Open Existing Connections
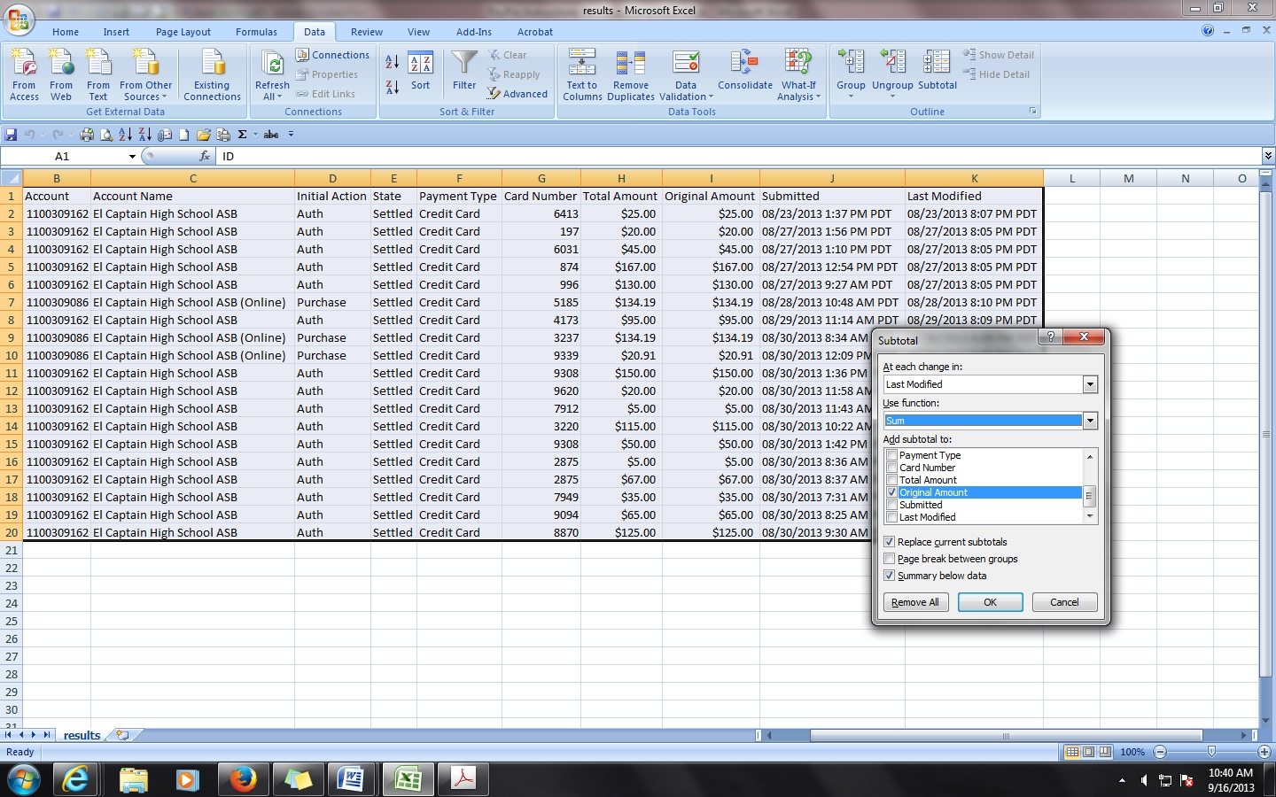This screenshot has height=797, width=1276. [212, 74]
